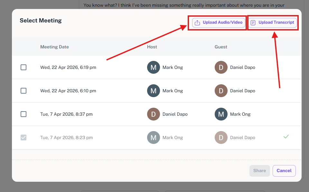Click Mark Ong guest avatar in 8:37 pm row
This screenshot has width=309, height=192.
(x=221, y=114)
